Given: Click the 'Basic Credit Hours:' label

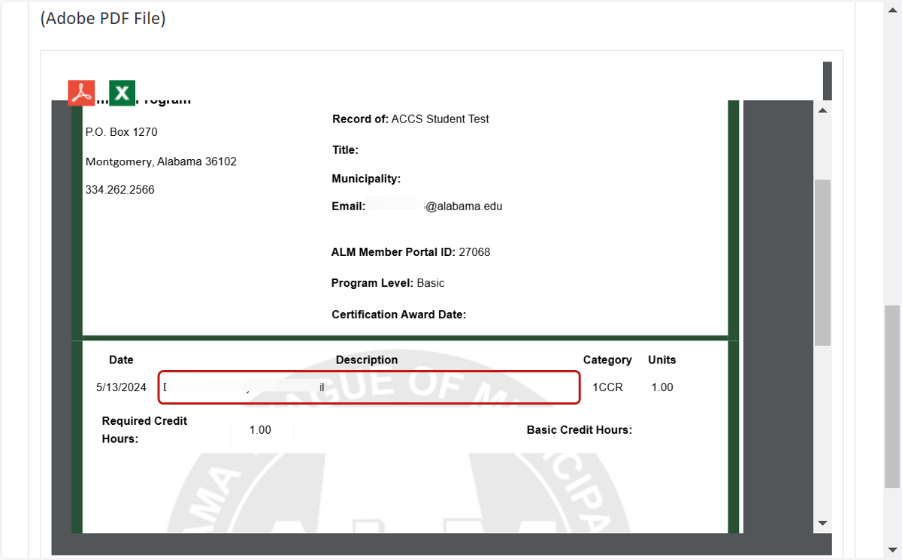Looking at the screenshot, I should [580, 430].
